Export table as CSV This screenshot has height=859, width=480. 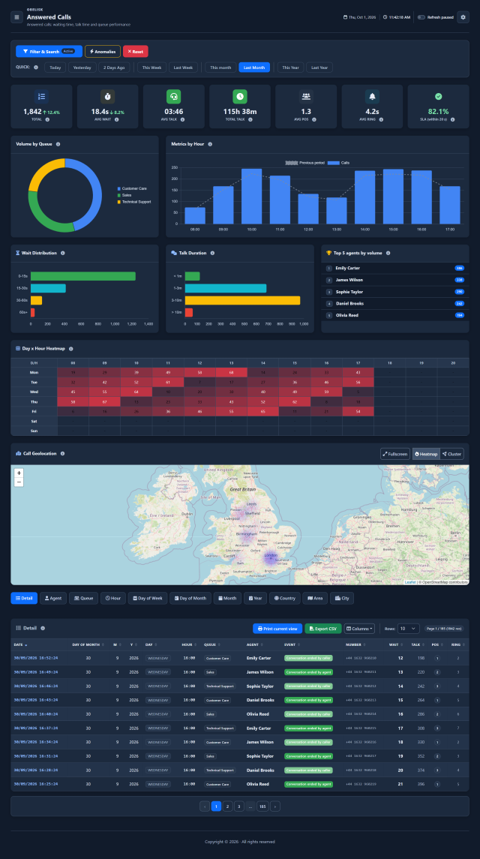coord(322,629)
